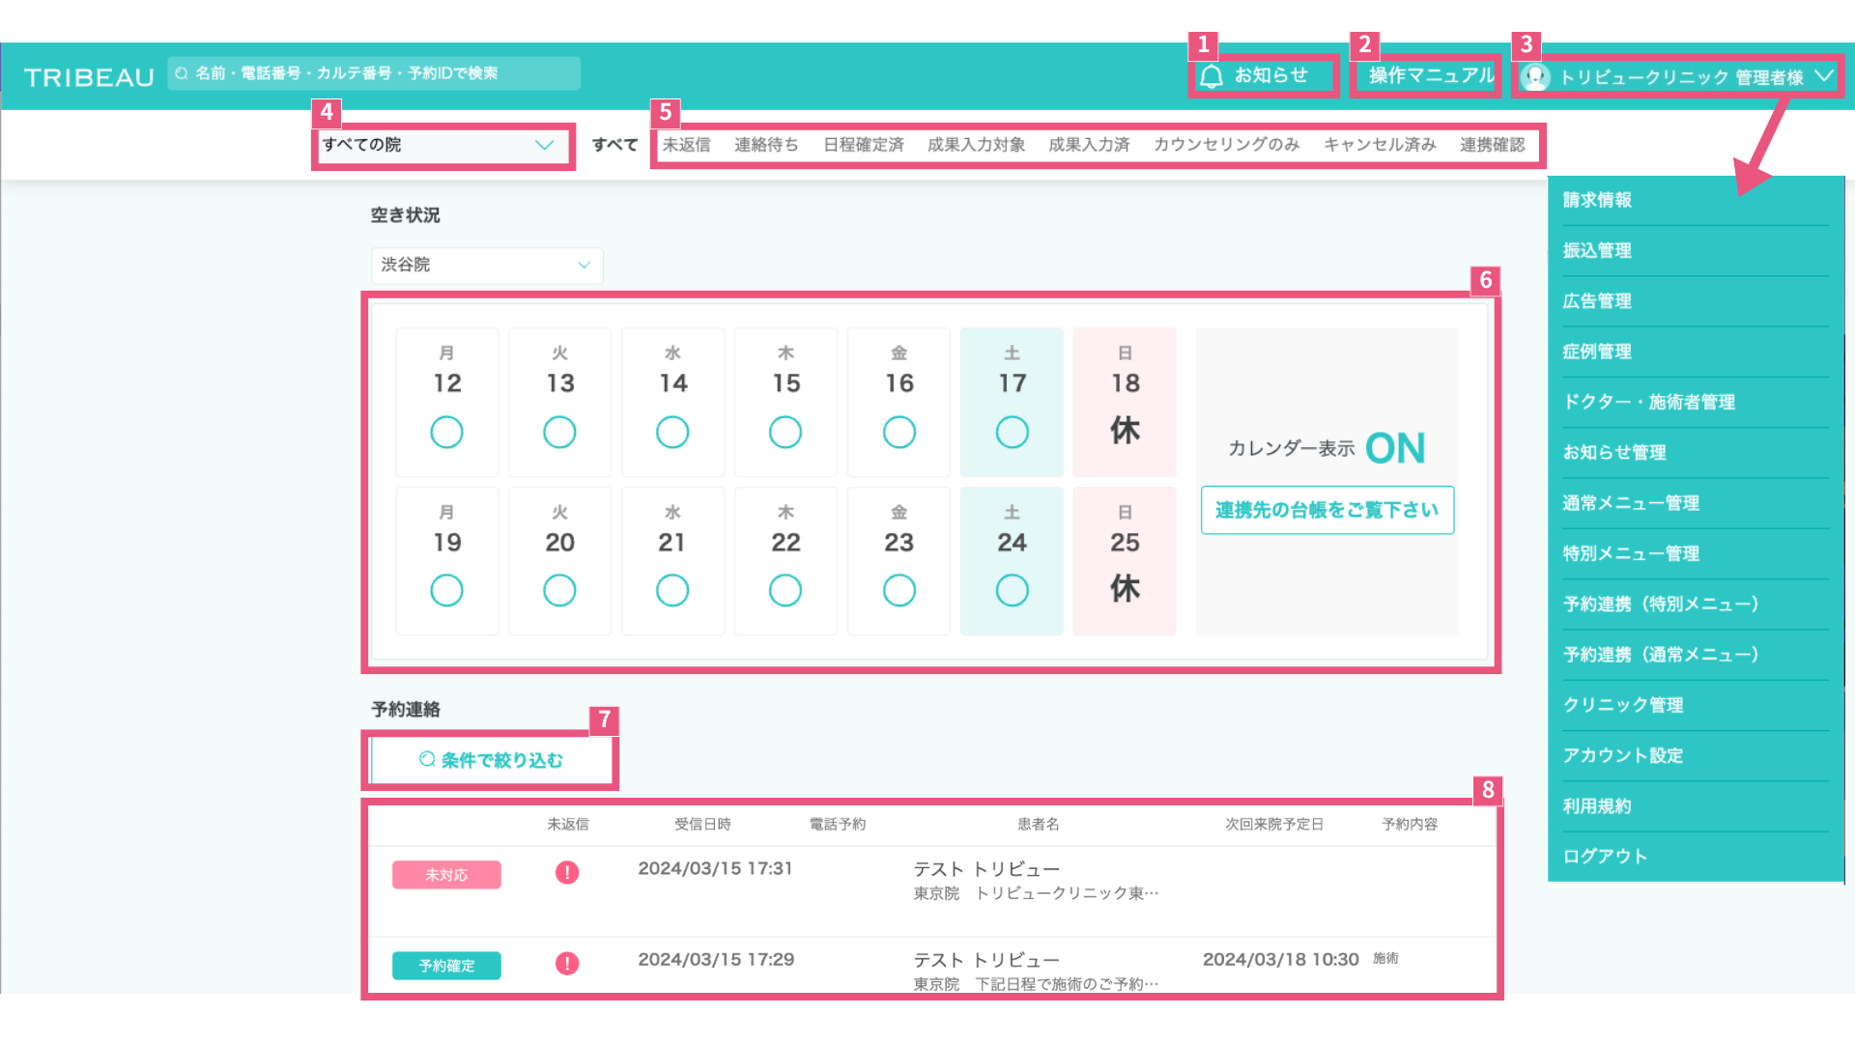Click the 条件で絞り込む filter button
Image resolution: width=1855 pixels, height=1043 pixels.
491,760
